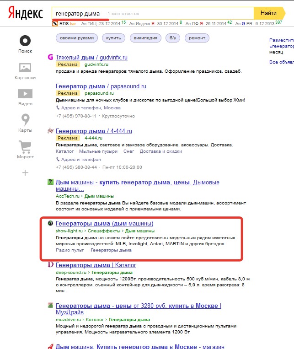Select the «ремонт» suggestion chip

pyautogui.click(x=197, y=38)
